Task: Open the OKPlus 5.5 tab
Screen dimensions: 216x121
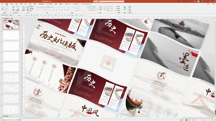Action: [x=68, y=4]
